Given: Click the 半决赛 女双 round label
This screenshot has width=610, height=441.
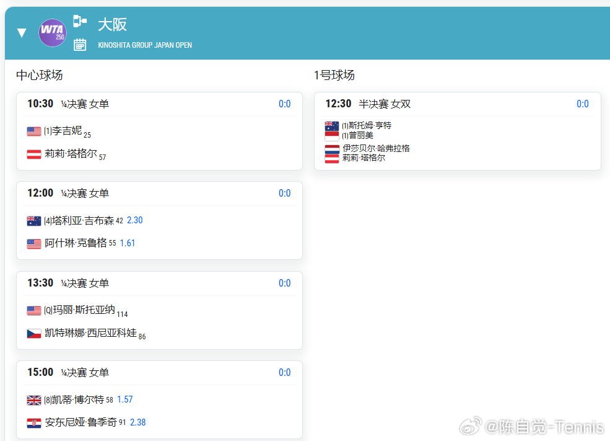Looking at the screenshot, I should [385, 104].
